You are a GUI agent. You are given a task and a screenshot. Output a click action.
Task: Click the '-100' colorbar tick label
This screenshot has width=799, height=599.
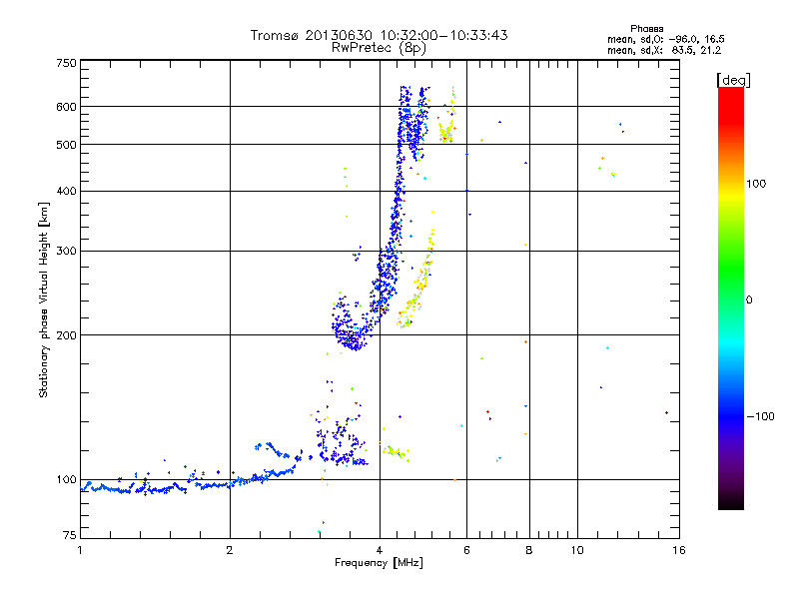tap(760, 416)
